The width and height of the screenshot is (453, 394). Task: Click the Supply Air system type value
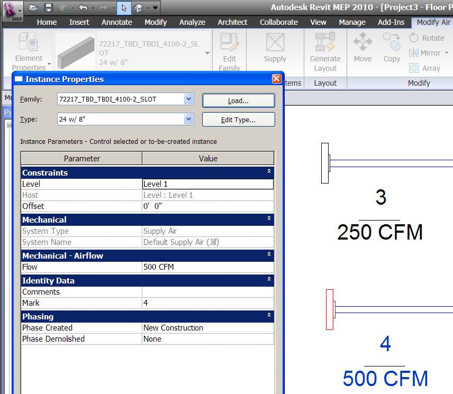[x=160, y=231]
